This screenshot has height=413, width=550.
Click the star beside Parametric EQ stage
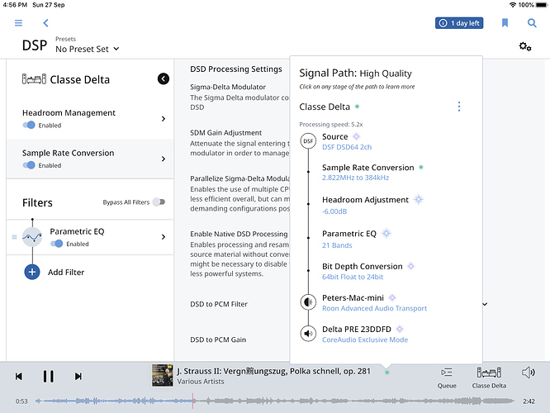(386, 233)
